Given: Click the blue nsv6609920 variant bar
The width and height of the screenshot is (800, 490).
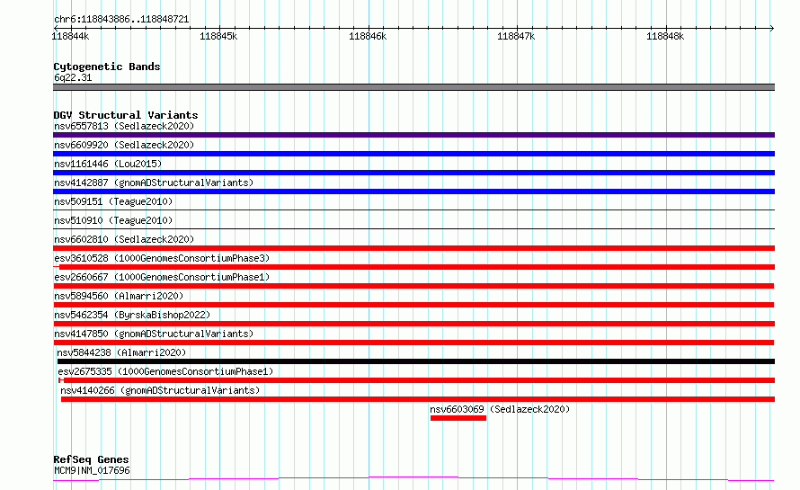Looking at the screenshot, I should (413, 154).
